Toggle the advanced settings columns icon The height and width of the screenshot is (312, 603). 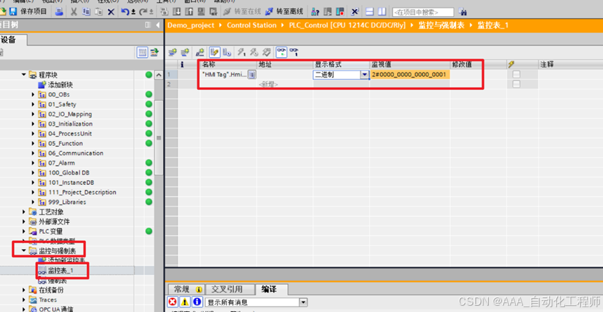[x=227, y=52]
